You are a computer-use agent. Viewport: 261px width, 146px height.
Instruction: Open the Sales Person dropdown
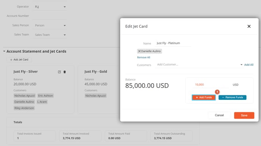coord(50,25)
